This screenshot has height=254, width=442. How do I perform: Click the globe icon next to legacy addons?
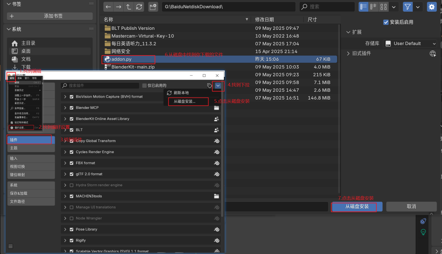coord(433,54)
